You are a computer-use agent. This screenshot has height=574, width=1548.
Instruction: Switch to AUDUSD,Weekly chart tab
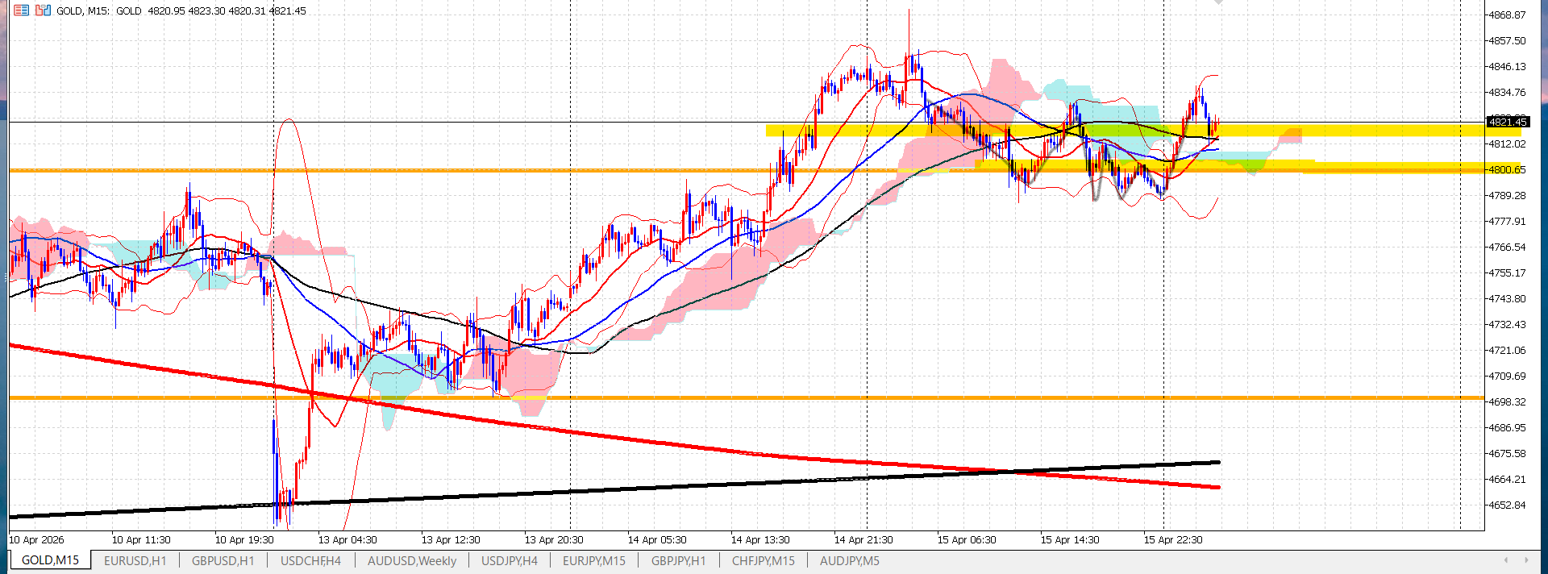pyautogui.click(x=411, y=561)
